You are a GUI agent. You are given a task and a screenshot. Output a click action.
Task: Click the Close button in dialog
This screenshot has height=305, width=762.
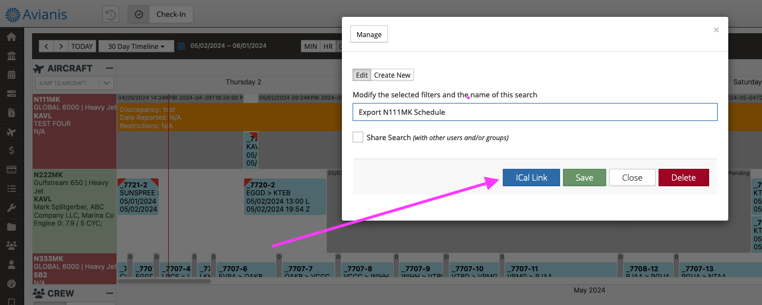click(632, 177)
